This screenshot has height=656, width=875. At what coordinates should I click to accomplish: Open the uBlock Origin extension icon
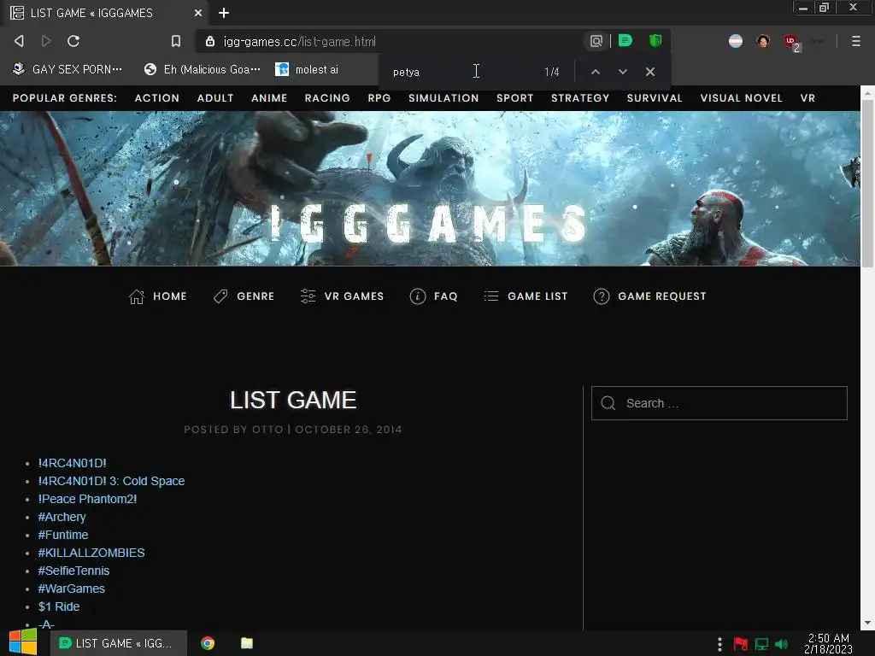pos(791,41)
